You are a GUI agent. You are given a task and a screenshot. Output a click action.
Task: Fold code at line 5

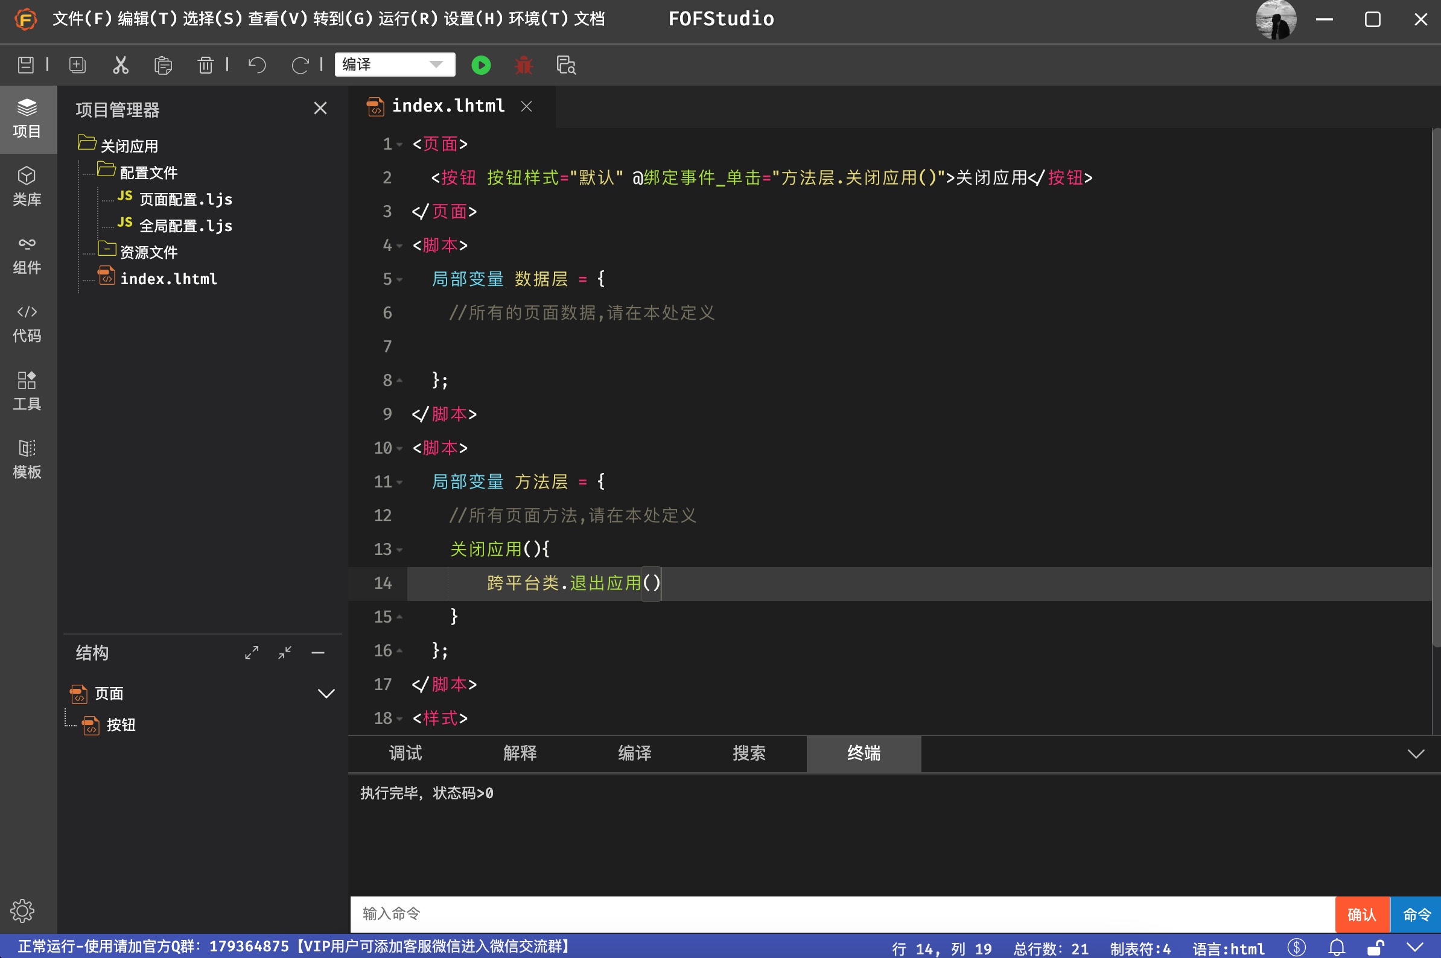[399, 280]
